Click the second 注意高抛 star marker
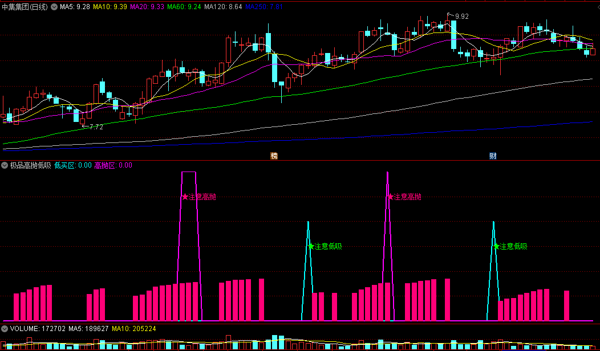 point(390,197)
